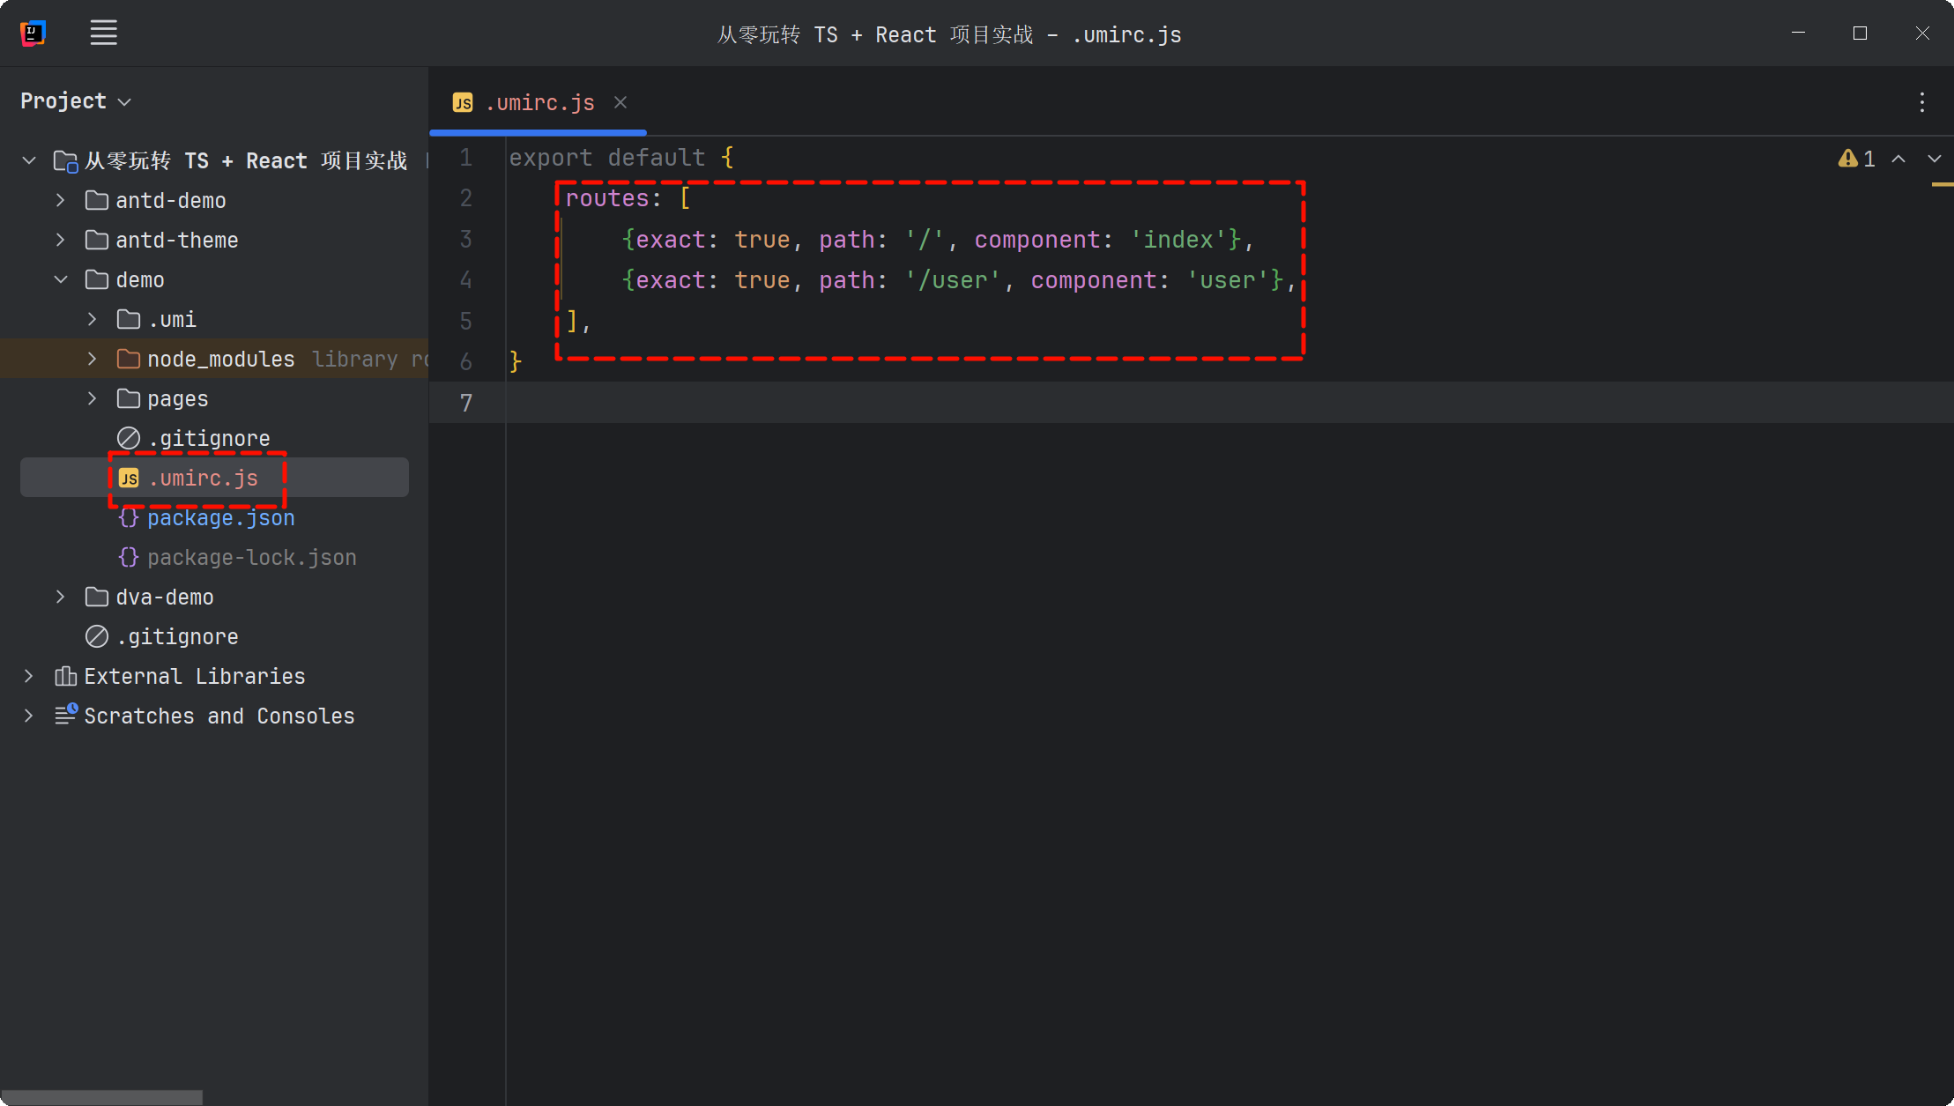Expand the antd-demo folder
The height and width of the screenshot is (1106, 1954).
[60, 200]
